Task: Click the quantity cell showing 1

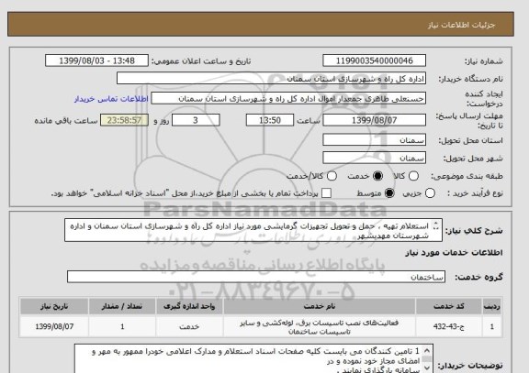Action: [122, 326]
